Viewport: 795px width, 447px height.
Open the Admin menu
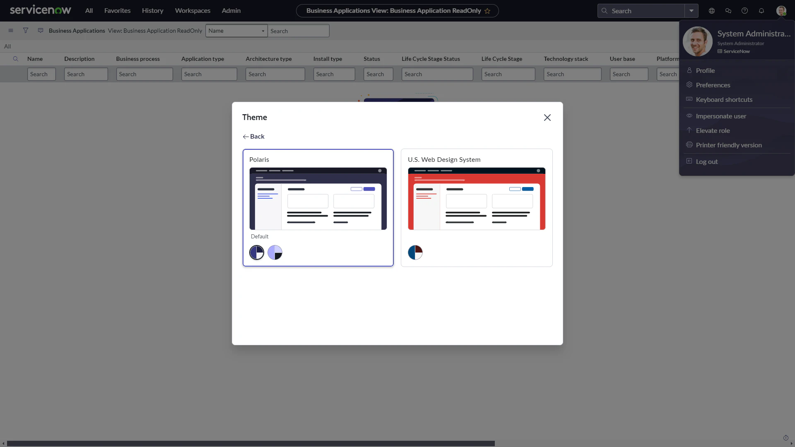pyautogui.click(x=231, y=11)
